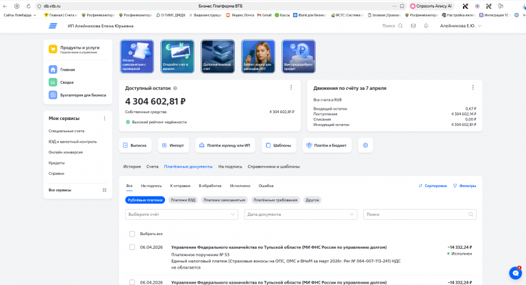Click Платёж в бюджет button
The width and height of the screenshot is (526, 285).
tap(327, 145)
